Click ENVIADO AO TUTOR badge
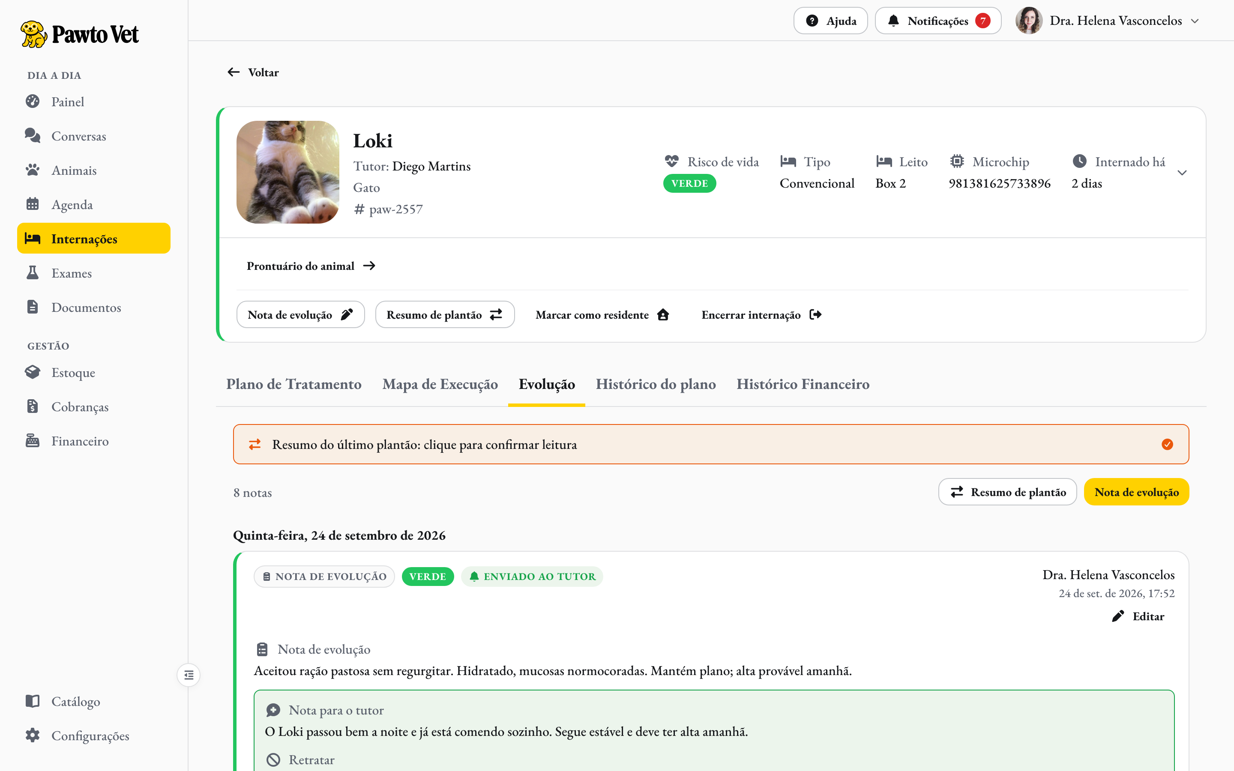Image resolution: width=1234 pixels, height=771 pixels. click(x=532, y=577)
